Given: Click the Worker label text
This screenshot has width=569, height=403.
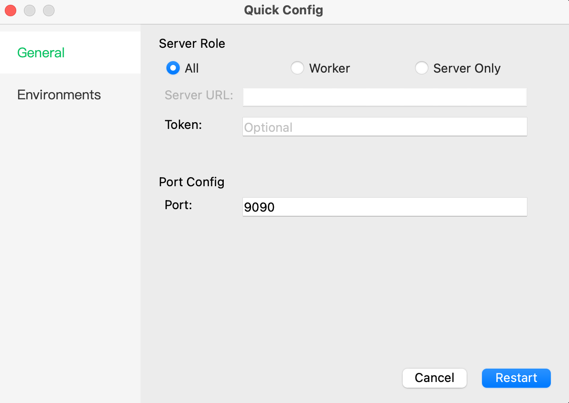Looking at the screenshot, I should click(329, 68).
